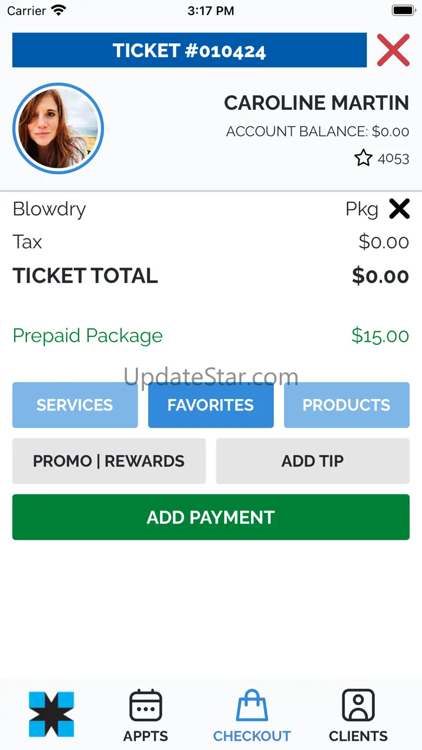
Task: Select the Prepaid Package line
Action: point(88,336)
